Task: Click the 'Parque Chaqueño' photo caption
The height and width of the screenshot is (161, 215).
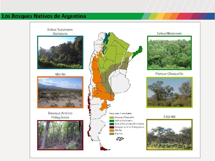Action: 169,74
